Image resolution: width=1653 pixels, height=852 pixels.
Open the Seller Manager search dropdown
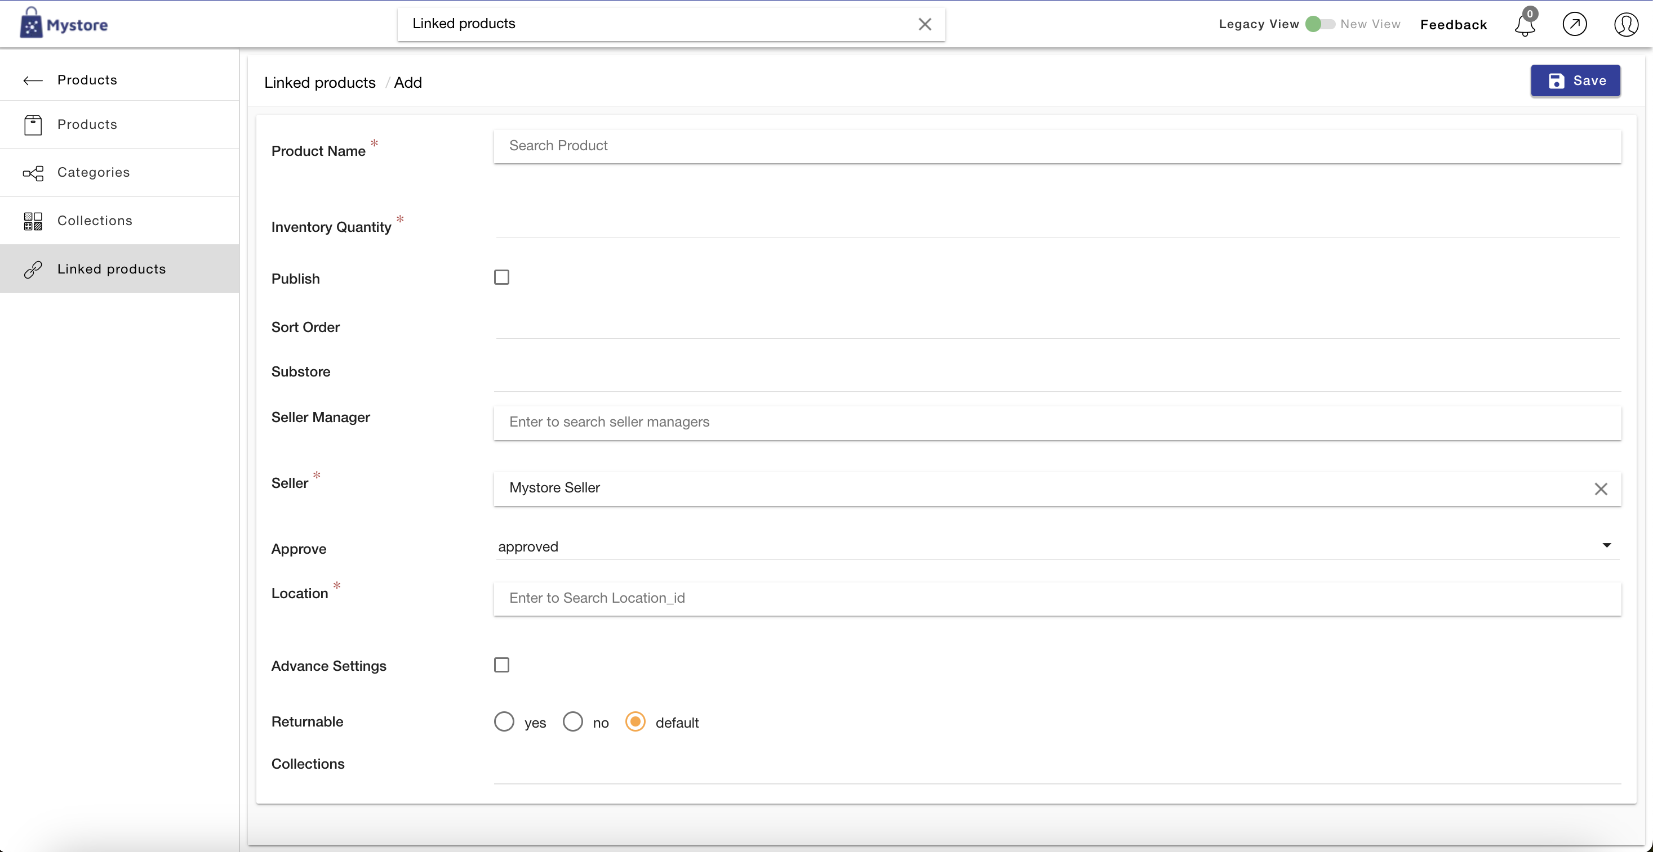point(1057,423)
